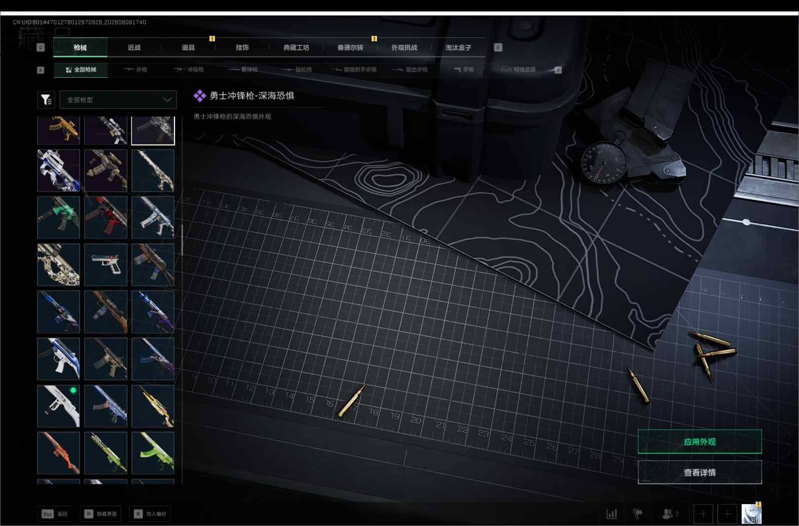Open the bar-chart statistics icon
Viewport: 799px width, 526px height.
point(611,514)
